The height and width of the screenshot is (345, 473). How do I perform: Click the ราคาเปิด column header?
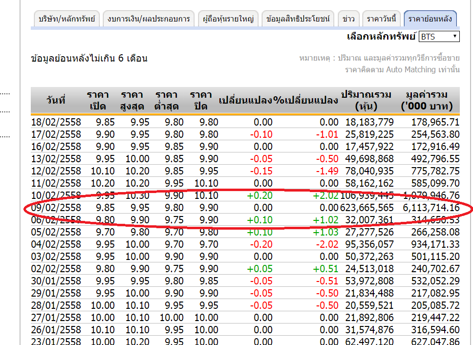click(98, 101)
